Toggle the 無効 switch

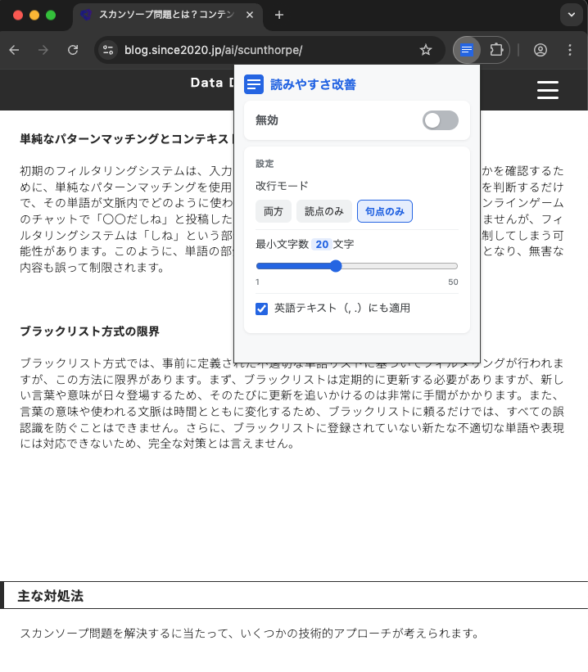pyautogui.click(x=440, y=120)
